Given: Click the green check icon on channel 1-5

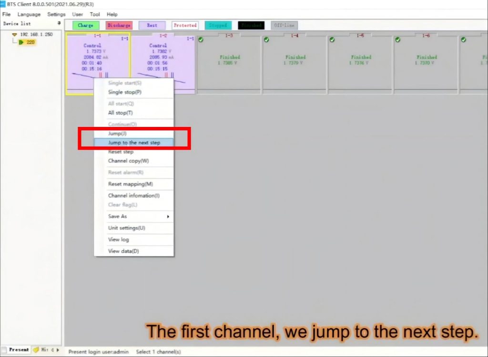Looking at the screenshot, I should [332, 40].
